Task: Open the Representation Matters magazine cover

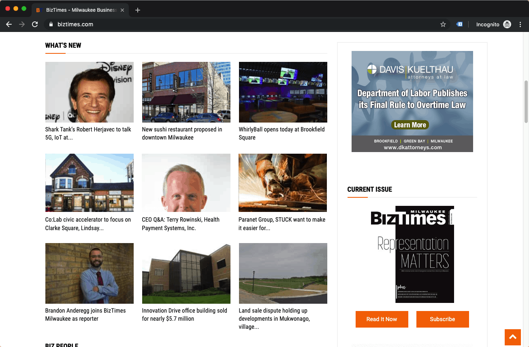Action: pyautogui.click(x=412, y=254)
